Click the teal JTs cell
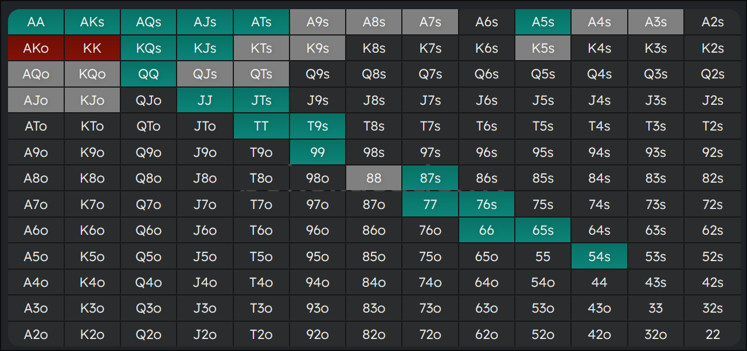The image size is (747, 351). coord(261,101)
